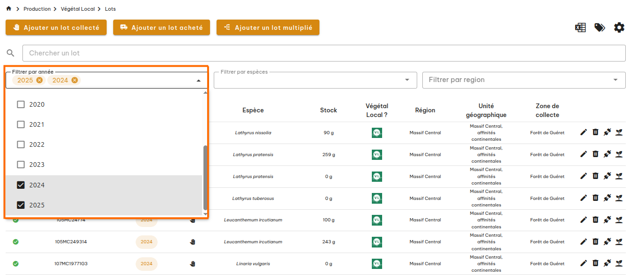Check the 2023 year option

point(21,165)
